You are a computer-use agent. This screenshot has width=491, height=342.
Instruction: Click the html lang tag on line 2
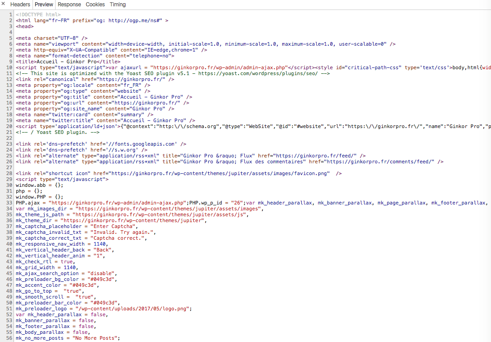click(92, 20)
